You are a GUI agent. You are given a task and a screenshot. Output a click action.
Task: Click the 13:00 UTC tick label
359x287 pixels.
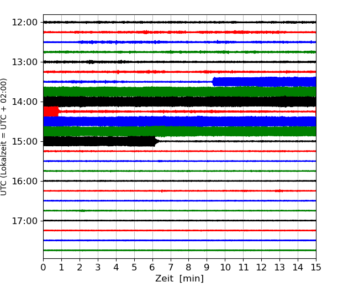[x=24, y=62]
